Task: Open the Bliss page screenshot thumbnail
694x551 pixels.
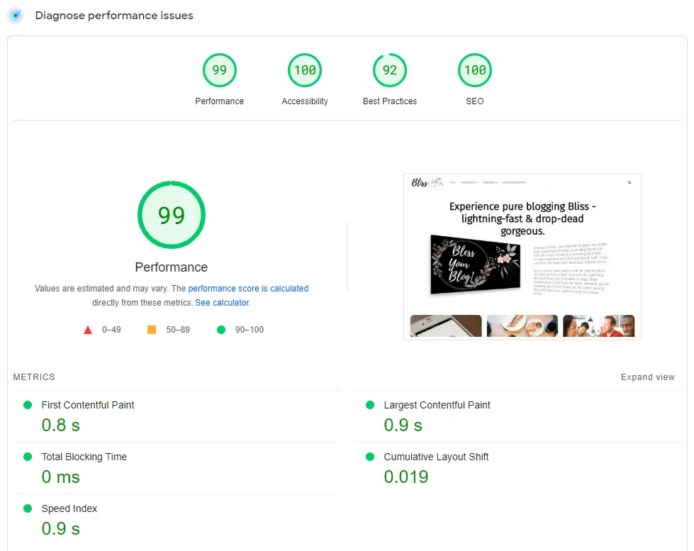Action: [x=522, y=257]
